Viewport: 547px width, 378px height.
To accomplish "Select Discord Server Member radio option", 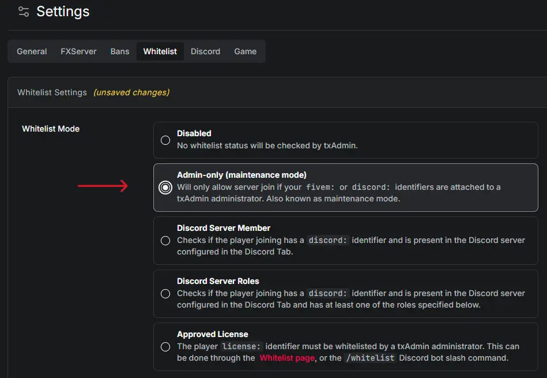I will tap(165, 241).
